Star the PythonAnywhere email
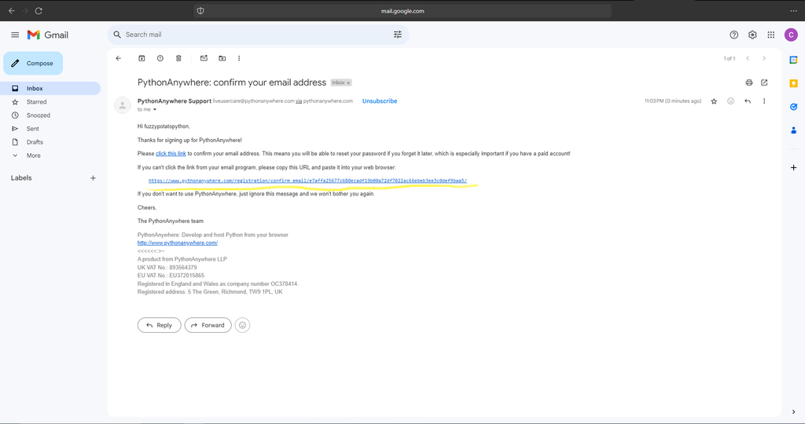805x424 pixels. coord(714,101)
